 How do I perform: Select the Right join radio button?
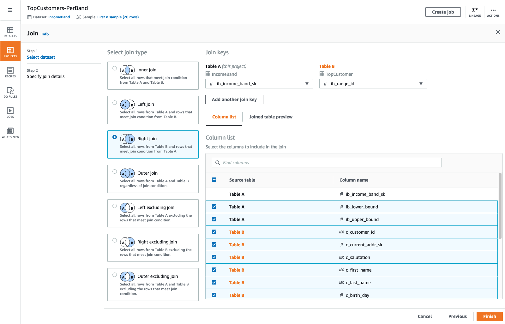[115, 137]
